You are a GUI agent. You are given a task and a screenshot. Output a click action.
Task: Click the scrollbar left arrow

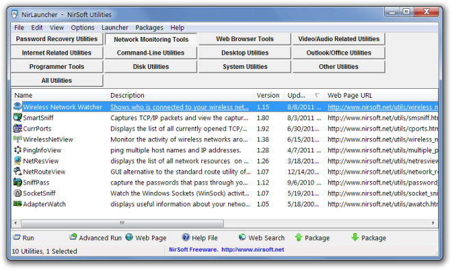coord(16,223)
